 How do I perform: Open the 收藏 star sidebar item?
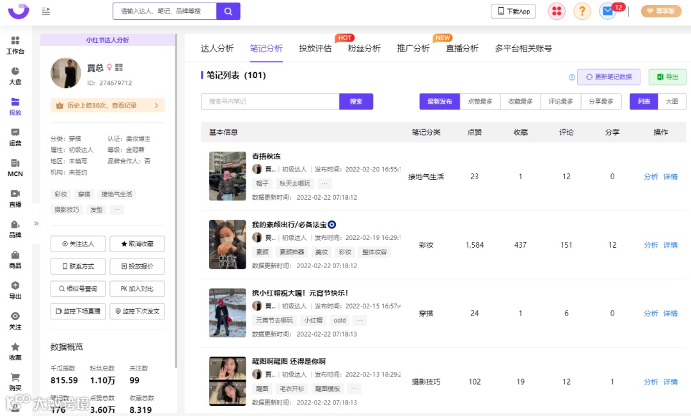pyautogui.click(x=15, y=351)
